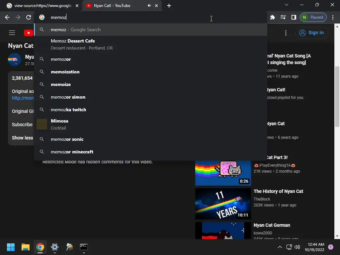Open the Command Prompt taskbar icon

point(84,247)
